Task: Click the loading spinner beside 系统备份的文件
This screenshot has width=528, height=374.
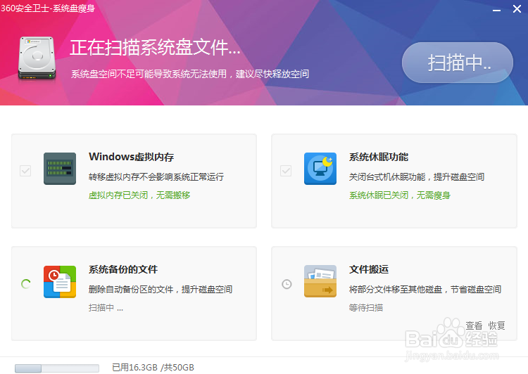Action: click(x=26, y=284)
